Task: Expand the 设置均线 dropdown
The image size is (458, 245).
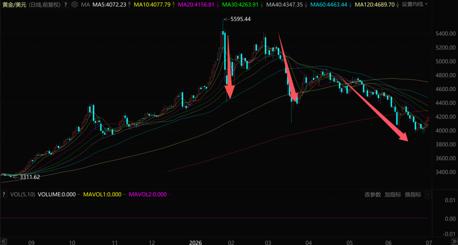Action: click(x=414, y=4)
